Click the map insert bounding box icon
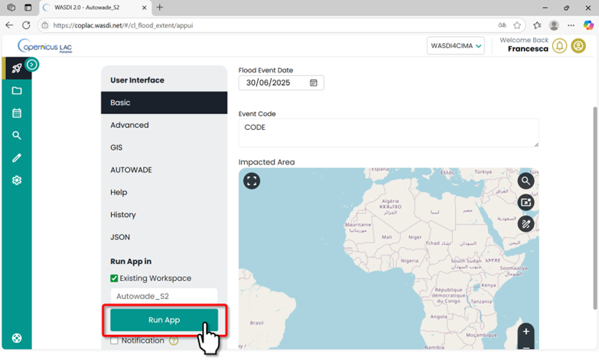 [526, 203]
